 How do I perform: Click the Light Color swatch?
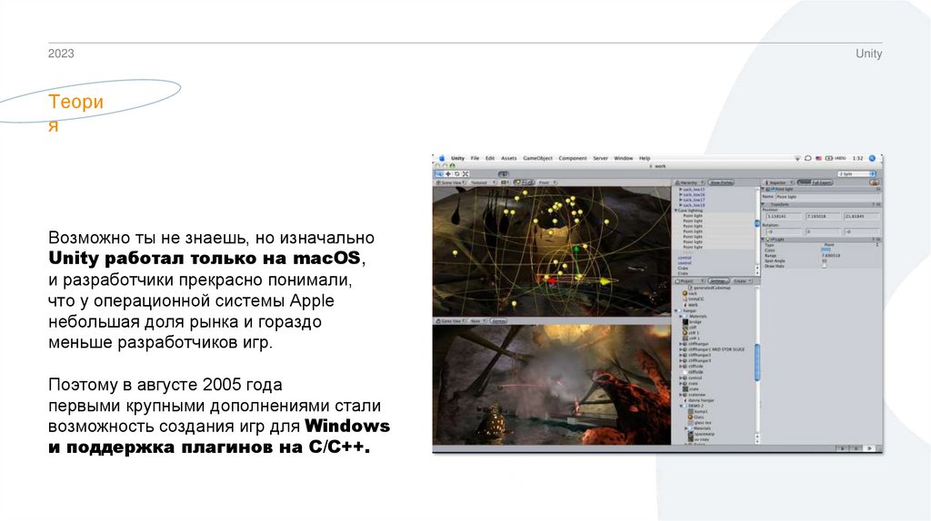[826, 250]
